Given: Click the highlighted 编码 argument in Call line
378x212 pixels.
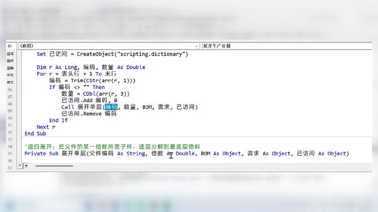Looking at the screenshot, I should 111,107.
